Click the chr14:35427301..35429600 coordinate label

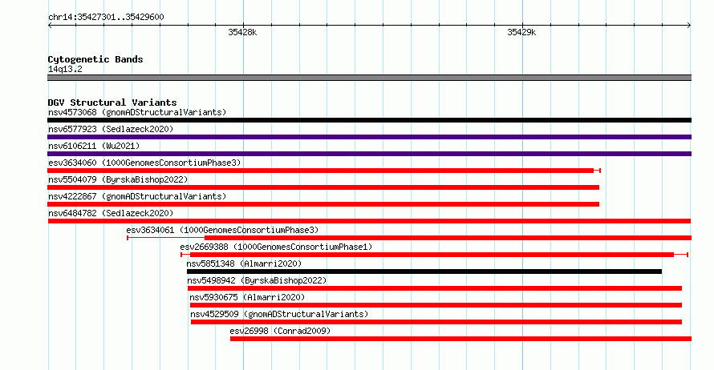[106, 17]
